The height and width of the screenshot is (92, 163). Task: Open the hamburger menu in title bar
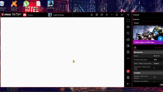coord(107,15)
